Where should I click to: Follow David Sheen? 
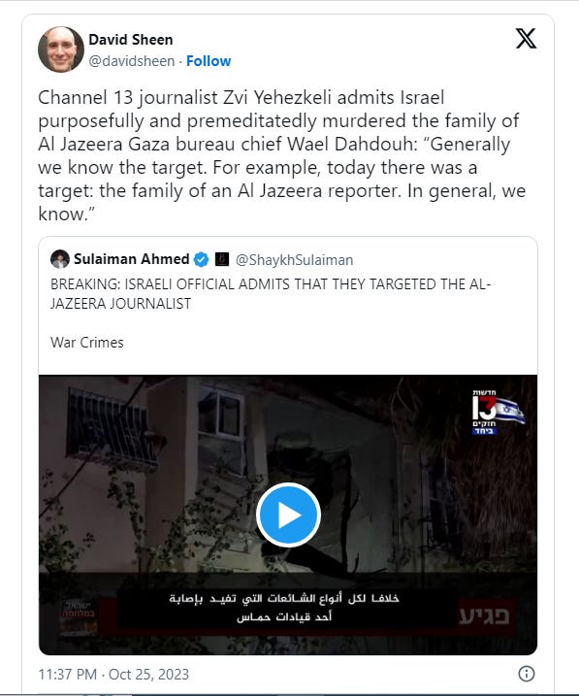[209, 61]
